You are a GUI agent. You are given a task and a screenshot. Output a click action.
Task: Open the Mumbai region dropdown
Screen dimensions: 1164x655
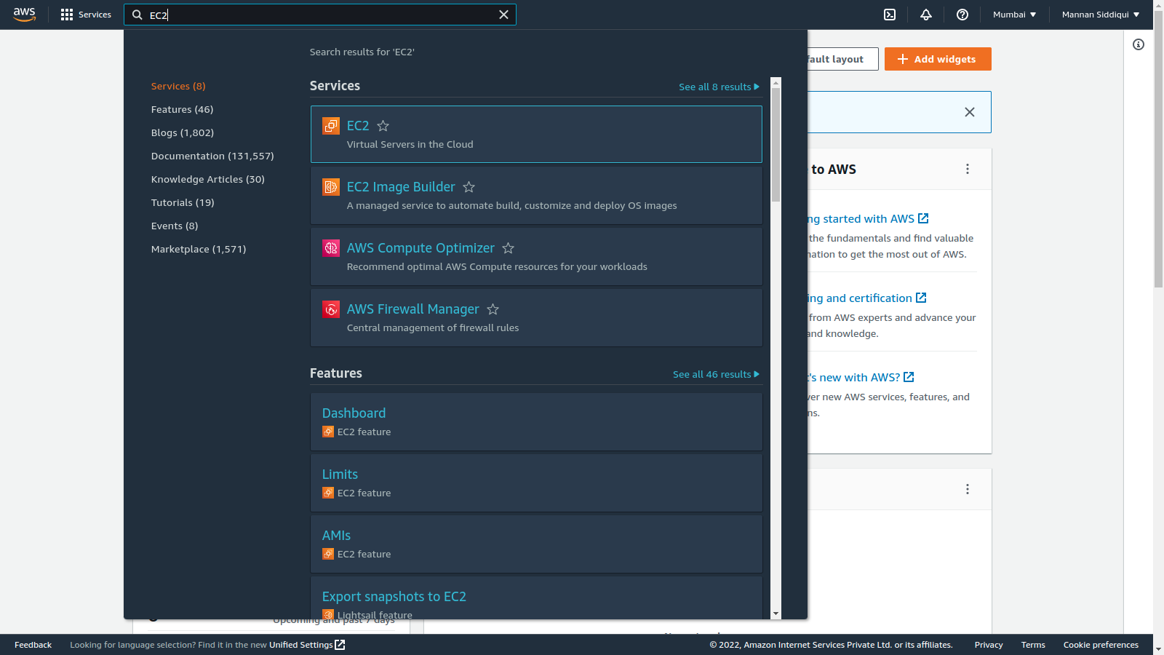pyautogui.click(x=1014, y=15)
